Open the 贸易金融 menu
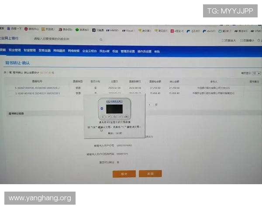This screenshot has width=262, height=209. pos(45,51)
